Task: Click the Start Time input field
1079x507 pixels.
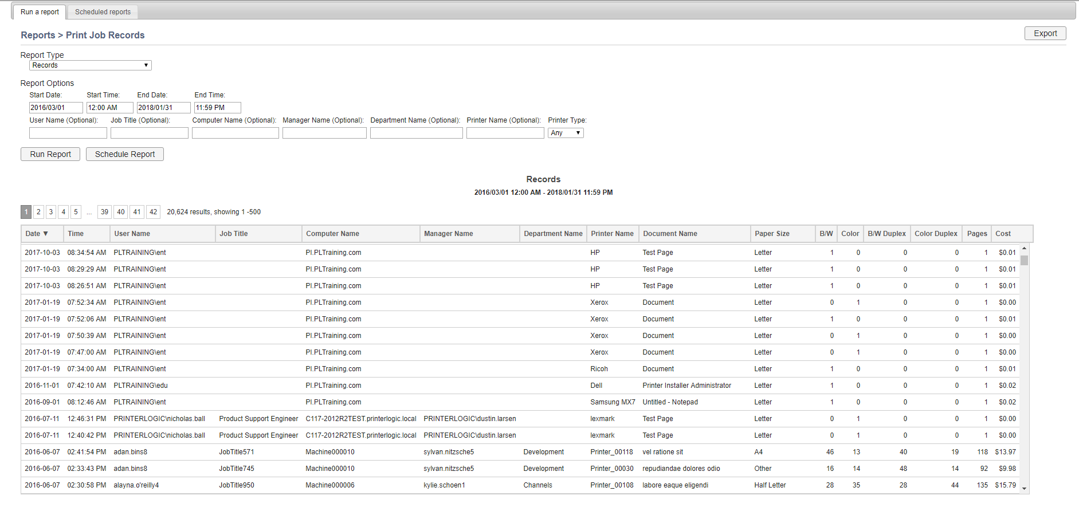Action: [109, 108]
